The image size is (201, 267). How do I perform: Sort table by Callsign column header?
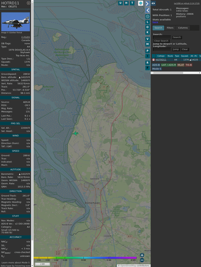(x=161, y=56)
